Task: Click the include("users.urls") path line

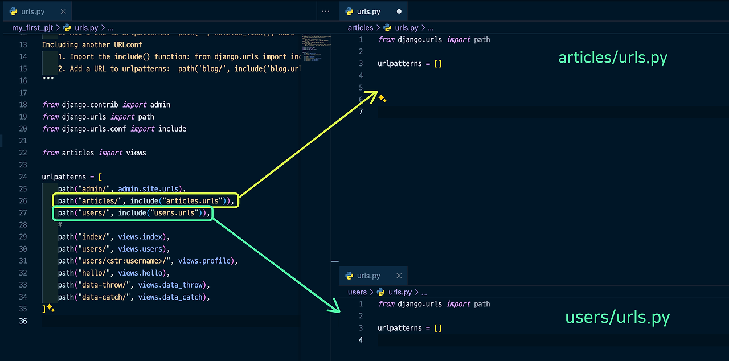Action: [x=134, y=213]
